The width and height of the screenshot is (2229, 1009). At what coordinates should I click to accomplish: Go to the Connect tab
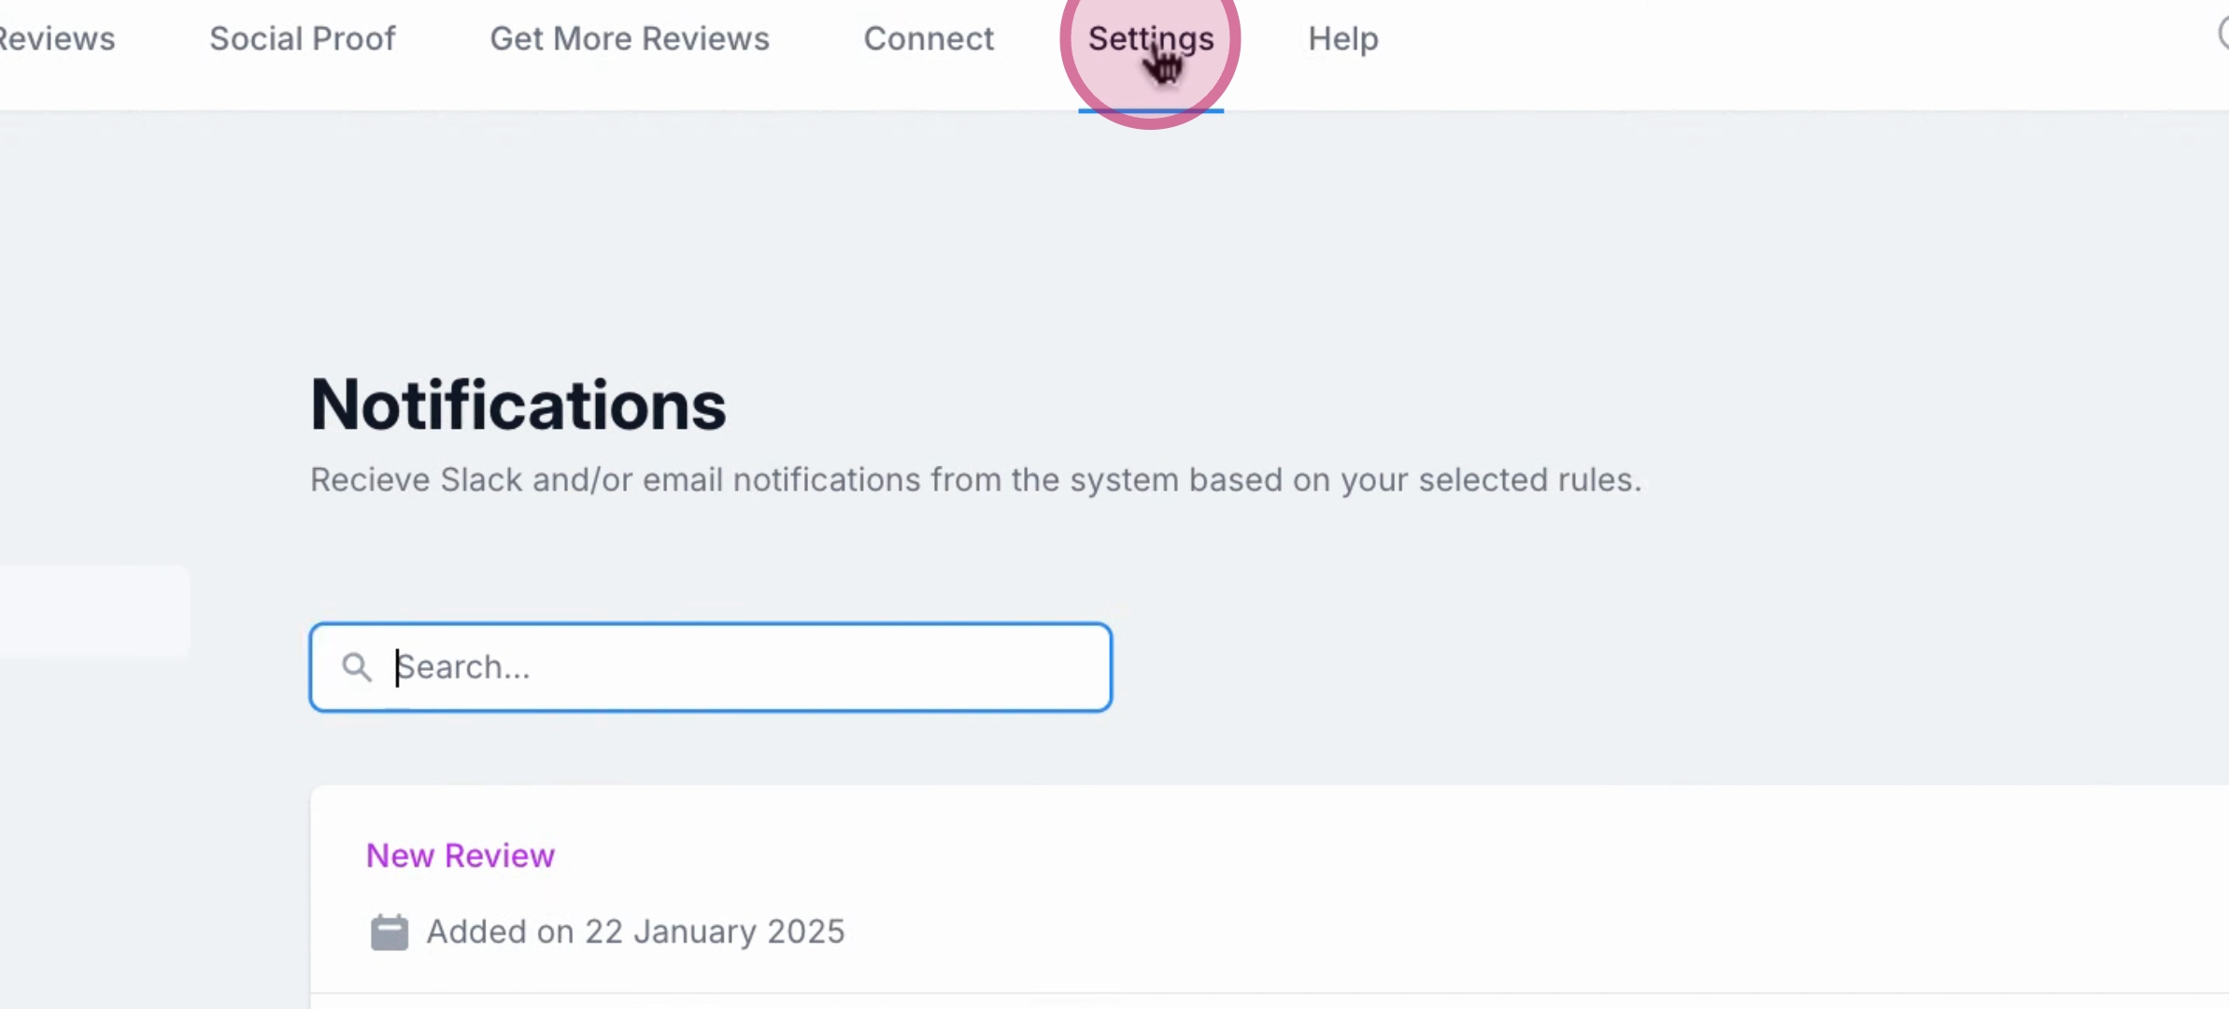pyautogui.click(x=928, y=38)
